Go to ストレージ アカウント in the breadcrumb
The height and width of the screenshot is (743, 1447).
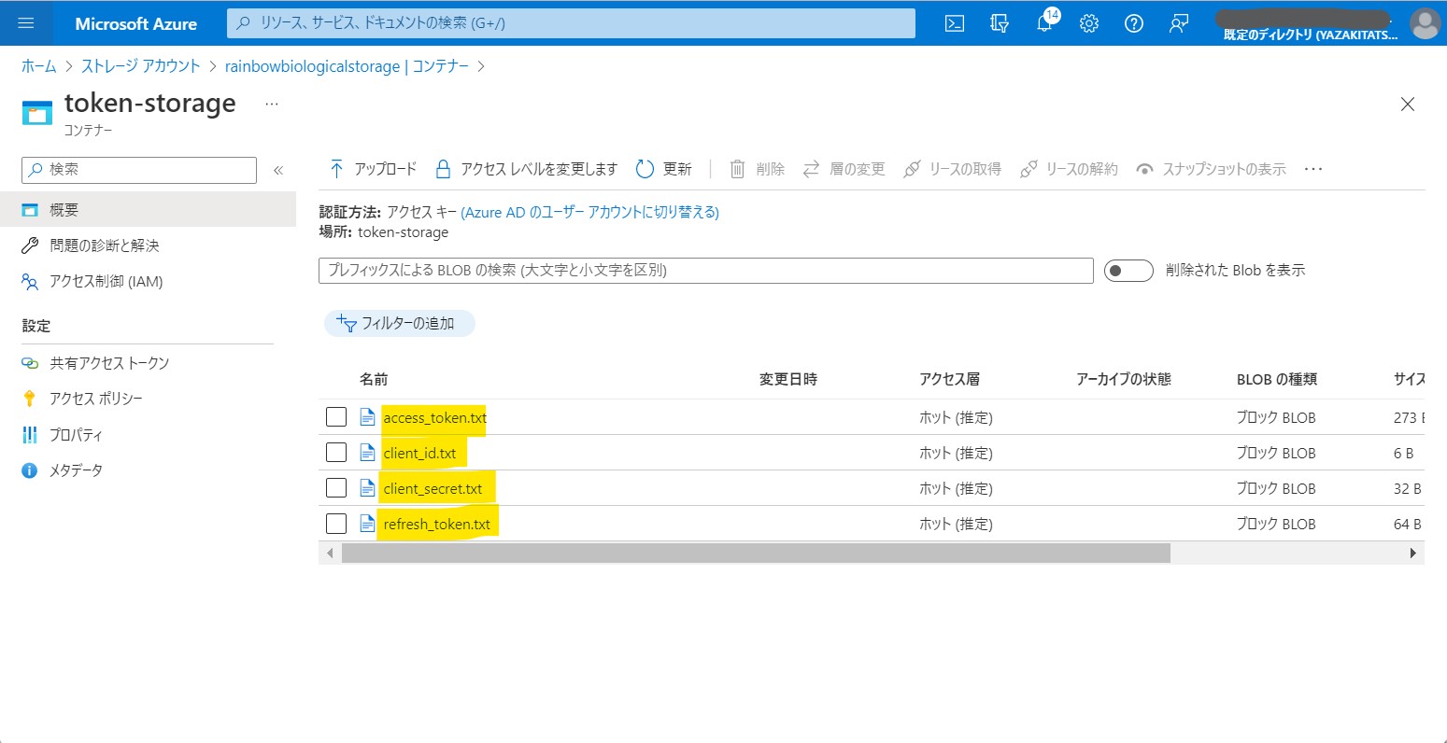(141, 66)
